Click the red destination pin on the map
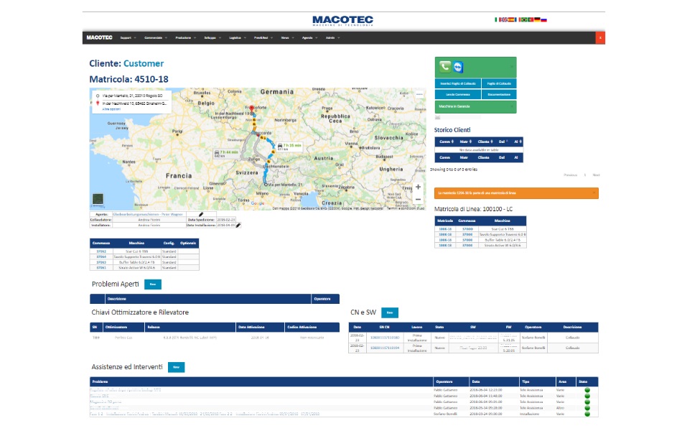This screenshot has width=682, height=431. [x=251, y=108]
